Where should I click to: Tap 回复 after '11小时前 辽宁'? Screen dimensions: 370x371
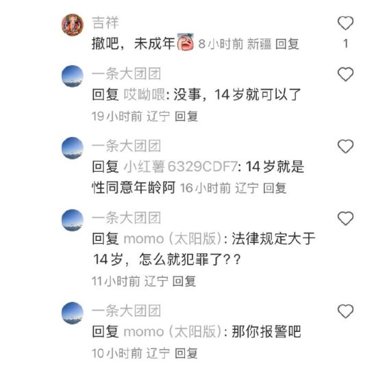click(x=184, y=281)
